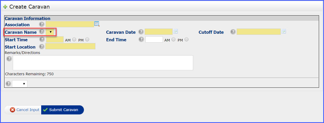
Task: Select AM for End Time
Action: pyautogui.click(x=174, y=39)
